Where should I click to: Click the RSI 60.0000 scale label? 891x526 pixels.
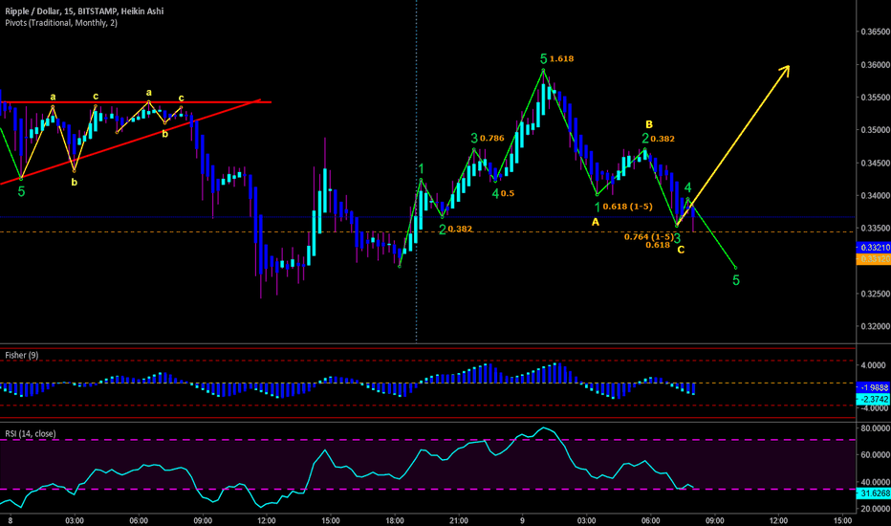875,455
